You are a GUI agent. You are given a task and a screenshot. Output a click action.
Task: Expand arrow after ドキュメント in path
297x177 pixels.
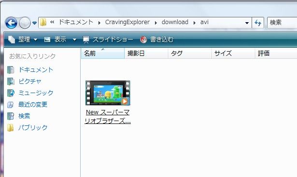pyautogui.click(x=99, y=23)
